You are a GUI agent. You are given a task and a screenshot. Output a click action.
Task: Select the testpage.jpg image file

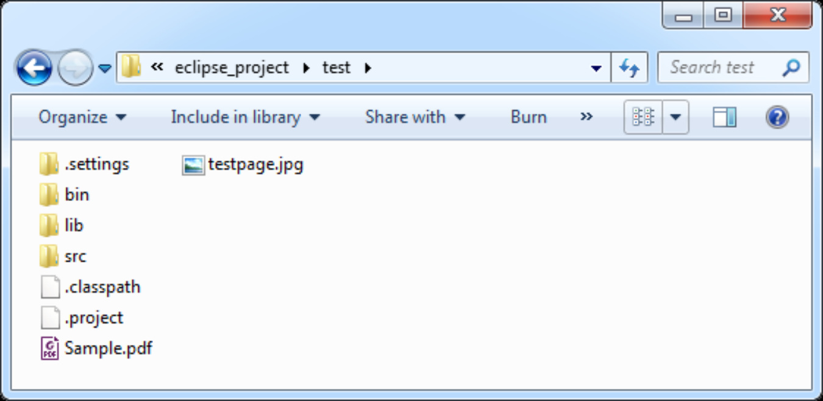tap(243, 164)
